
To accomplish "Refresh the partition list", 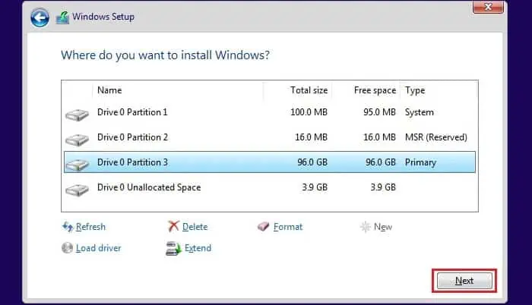I will point(90,227).
